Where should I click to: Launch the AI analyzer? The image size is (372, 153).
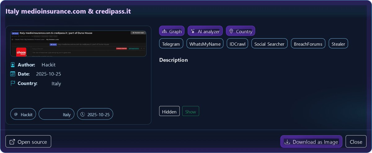(x=205, y=31)
